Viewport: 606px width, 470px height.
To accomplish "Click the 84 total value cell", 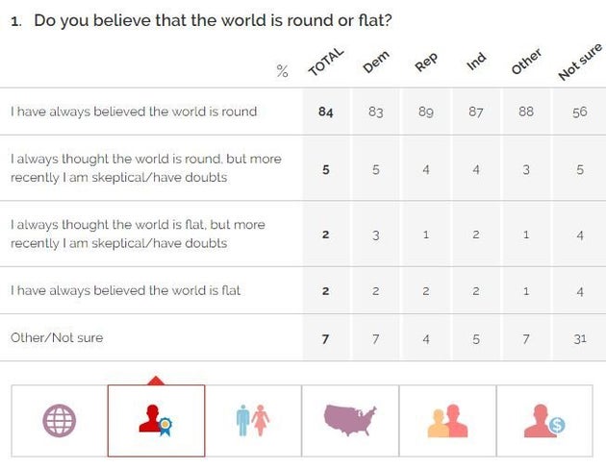I will [325, 111].
